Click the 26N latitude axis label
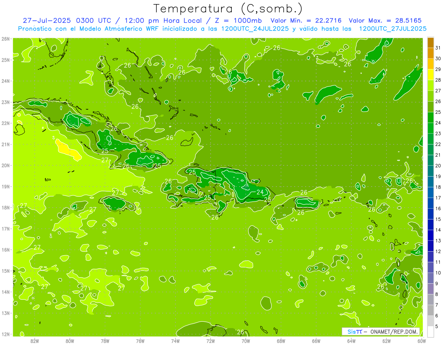This screenshot has height=346, width=448. tap(5, 39)
